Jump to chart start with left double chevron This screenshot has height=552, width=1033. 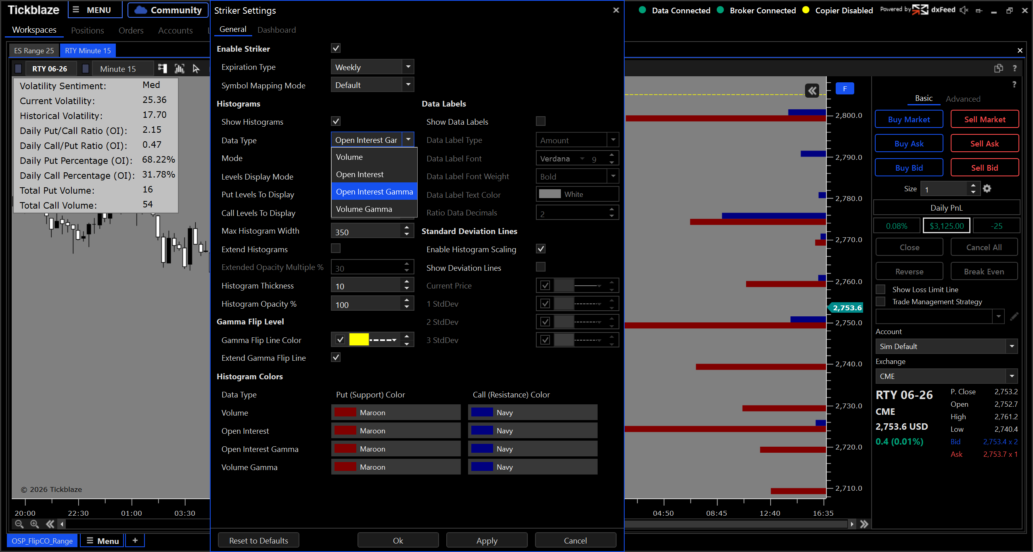[50, 524]
